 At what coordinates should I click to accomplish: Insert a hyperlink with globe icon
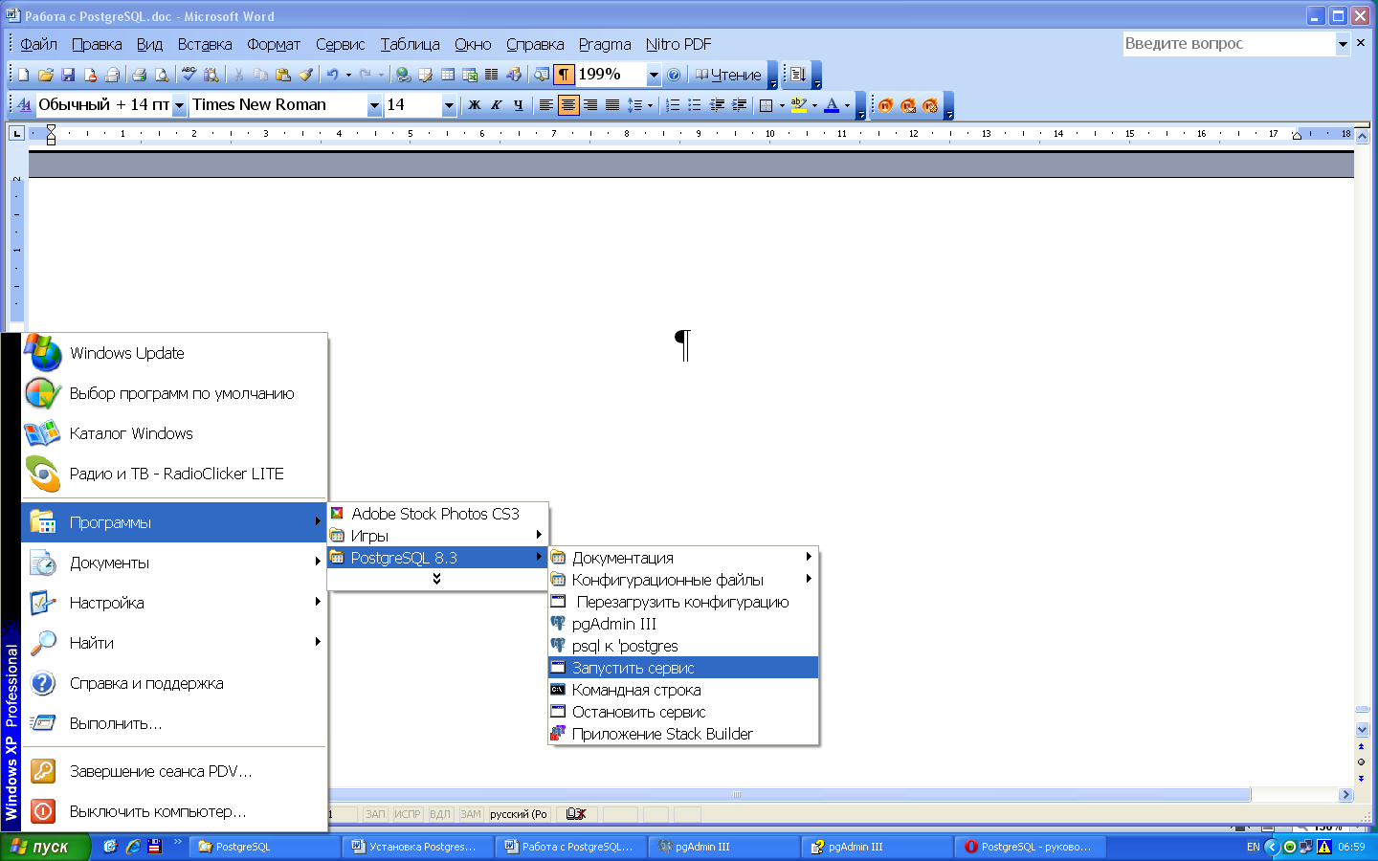point(404,75)
